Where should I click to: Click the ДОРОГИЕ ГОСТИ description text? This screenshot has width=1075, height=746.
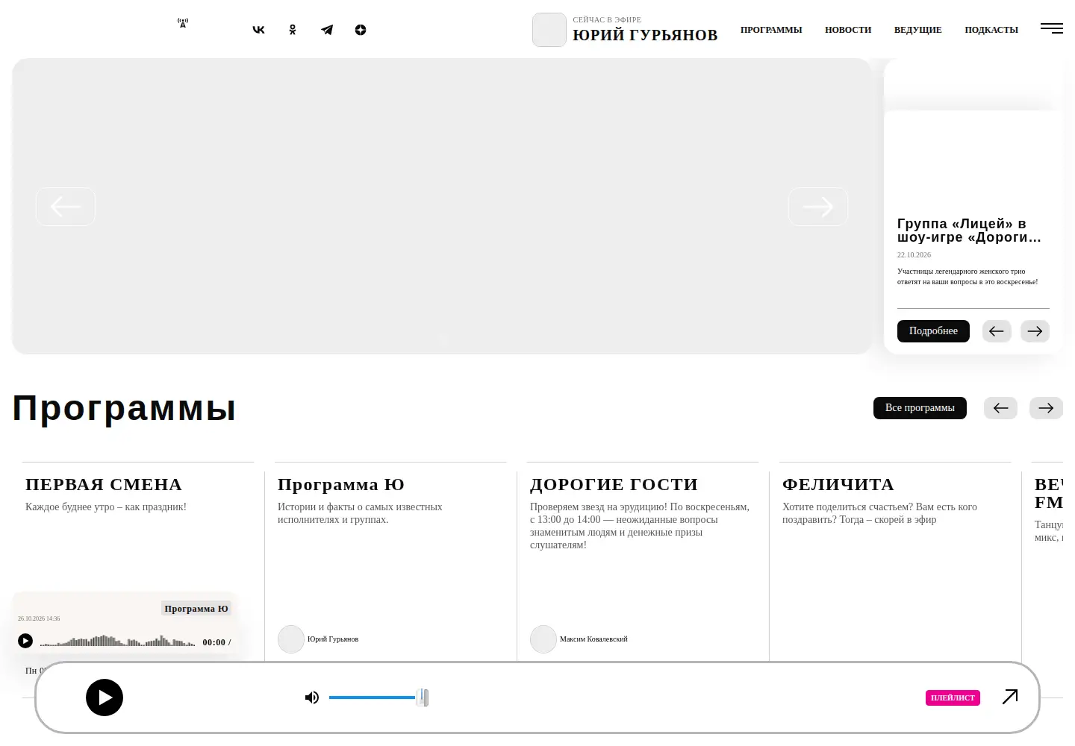click(x=640, y=526)
